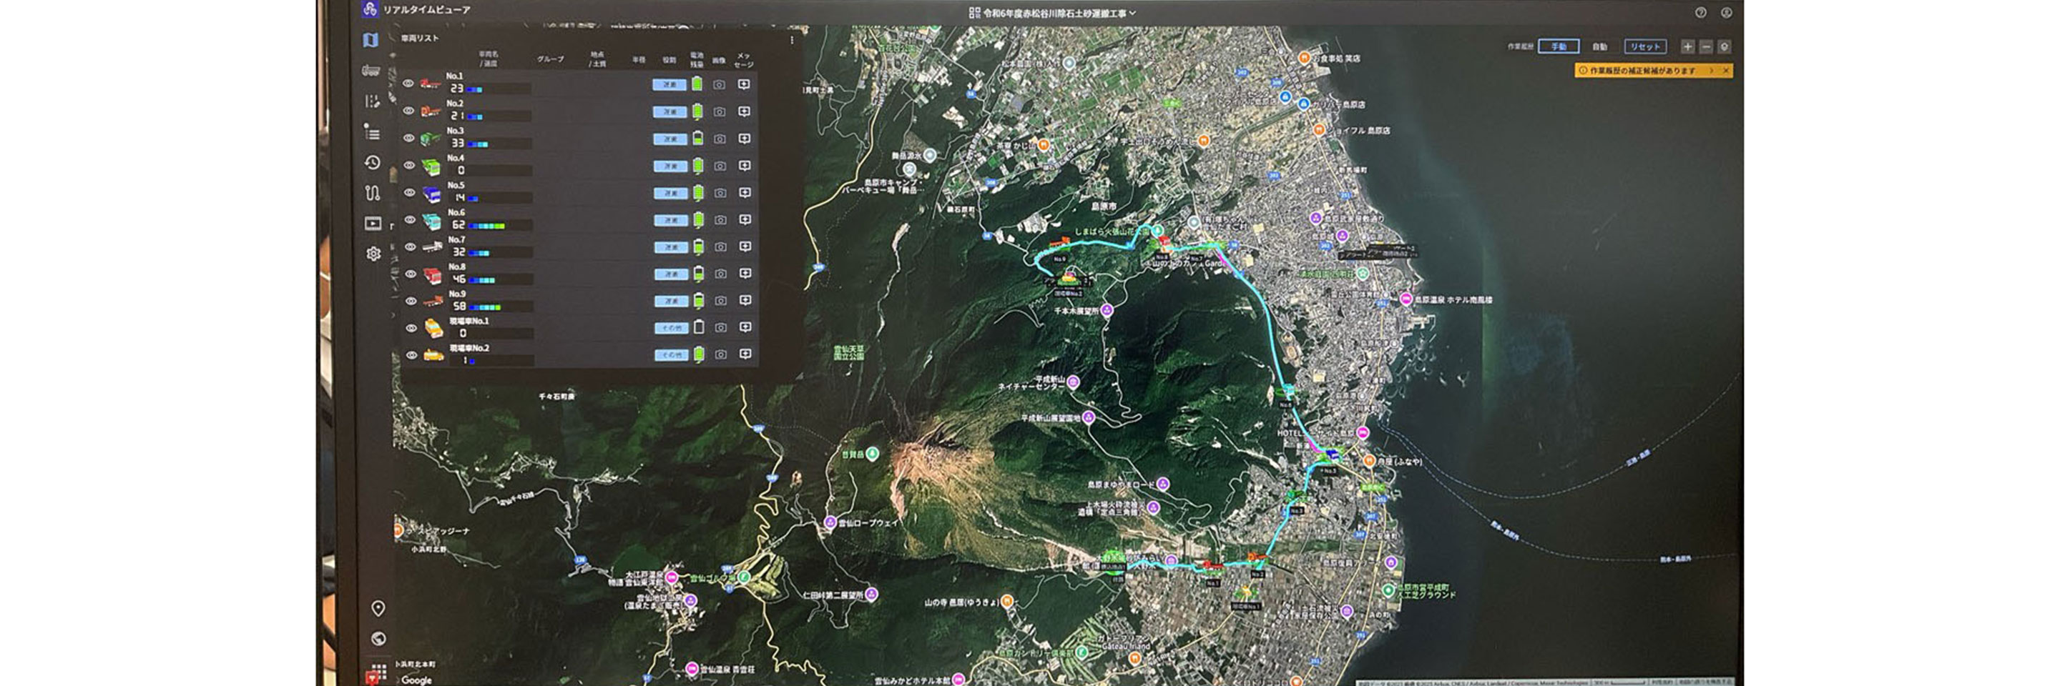
Task: Expand the correction candidates notification arrow
Action: click(1712, 71)
